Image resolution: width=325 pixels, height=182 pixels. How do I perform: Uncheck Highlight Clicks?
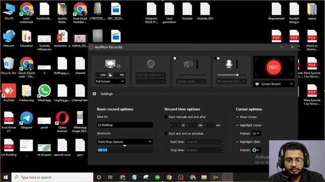238,142
